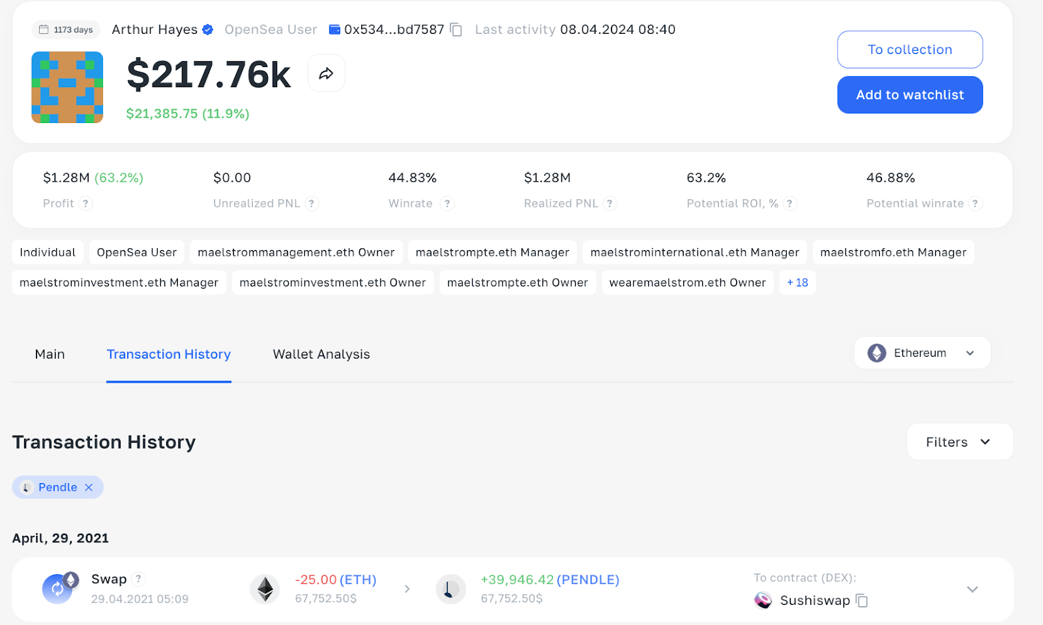Click the Individual tag
This screenshot has width=1043, height=625.
click(x=48, y=253)
